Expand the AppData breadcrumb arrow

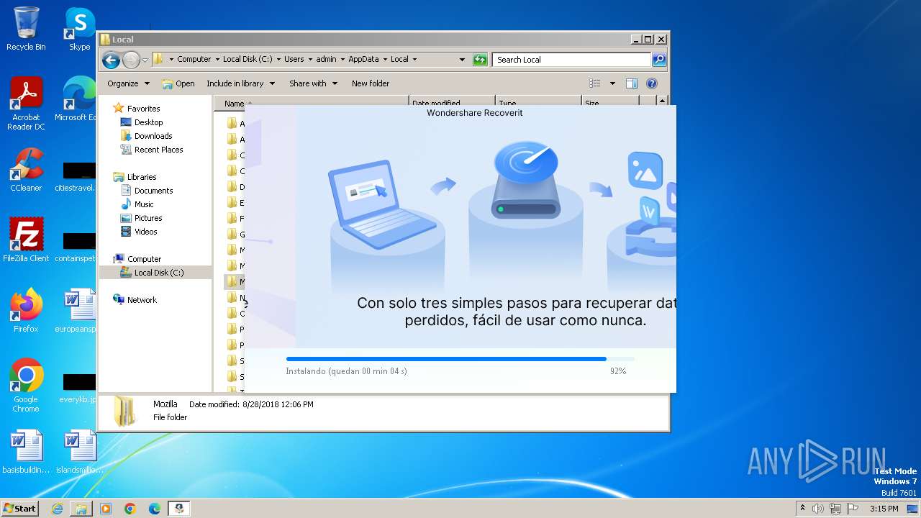(385, 60)
